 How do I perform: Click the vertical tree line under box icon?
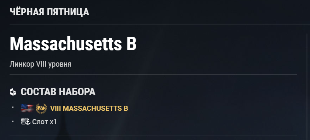(x=13, y=109)
